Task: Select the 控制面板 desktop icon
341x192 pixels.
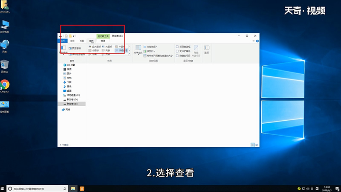Action: (x=5, y=107)
